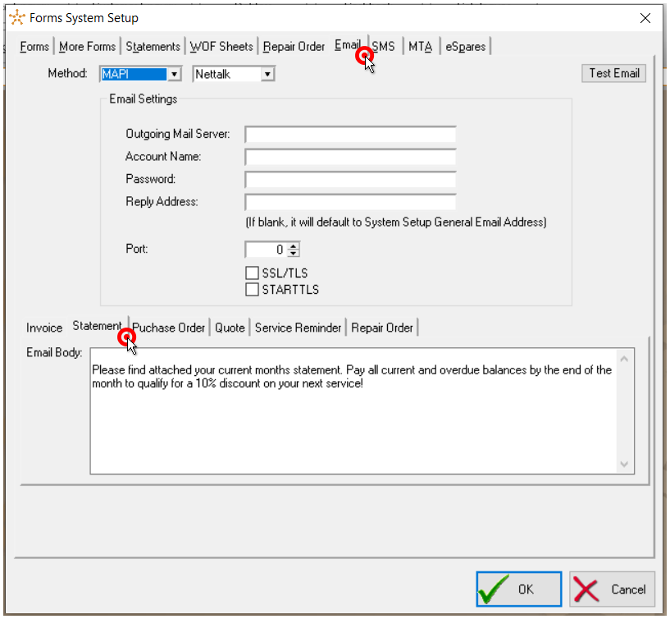Click the red X icon on Cancel button
670x619 pixels.
coord(586,589)
